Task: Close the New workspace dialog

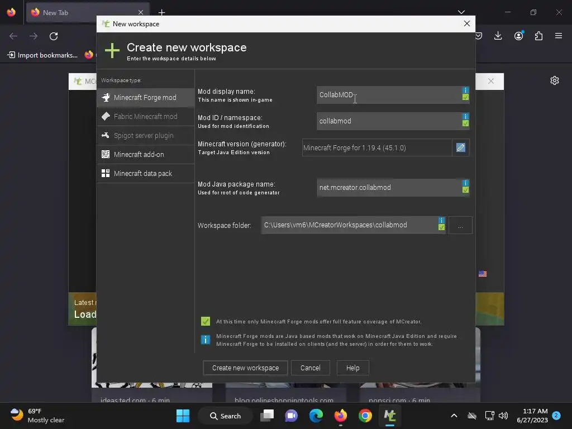Action: point(466,23)
